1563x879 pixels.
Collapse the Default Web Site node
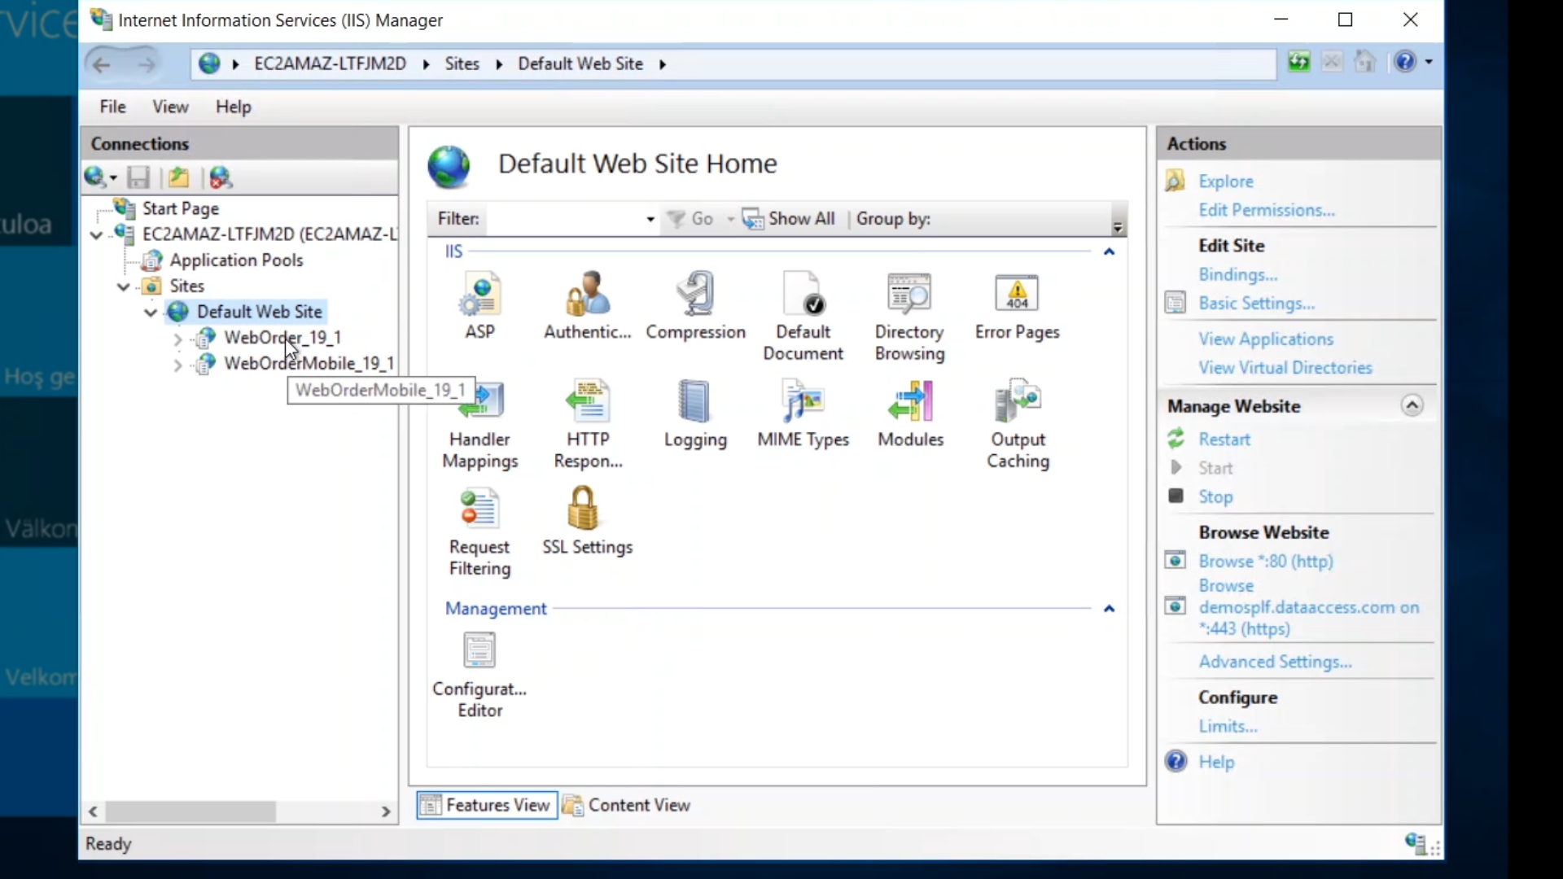pyautogui.click(x=151, y=313)
